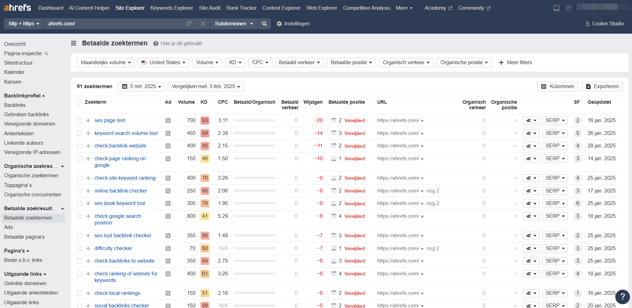Open position history chart for check site keyword ranking
This screenshot has height=308, width=632.
(531, 178)
